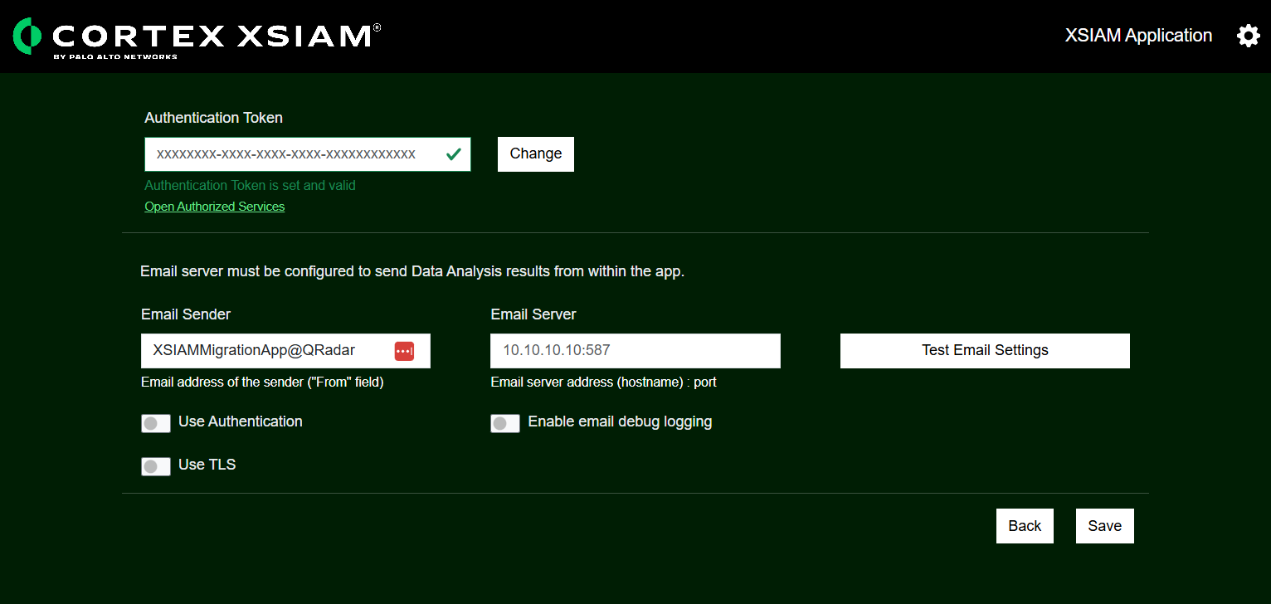Click the red password manager icon in Email Sender
This screenshot has width=1271, height=604.
click(x=404, y=351)
